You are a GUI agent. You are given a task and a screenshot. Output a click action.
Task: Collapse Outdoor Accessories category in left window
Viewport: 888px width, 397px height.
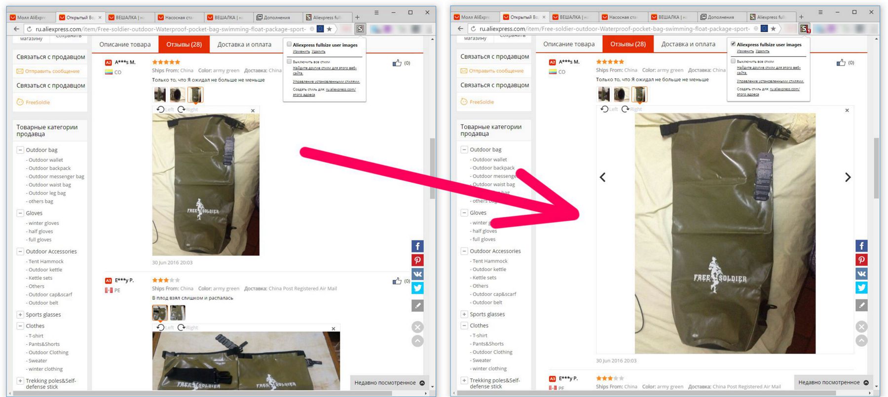(20, 251)
